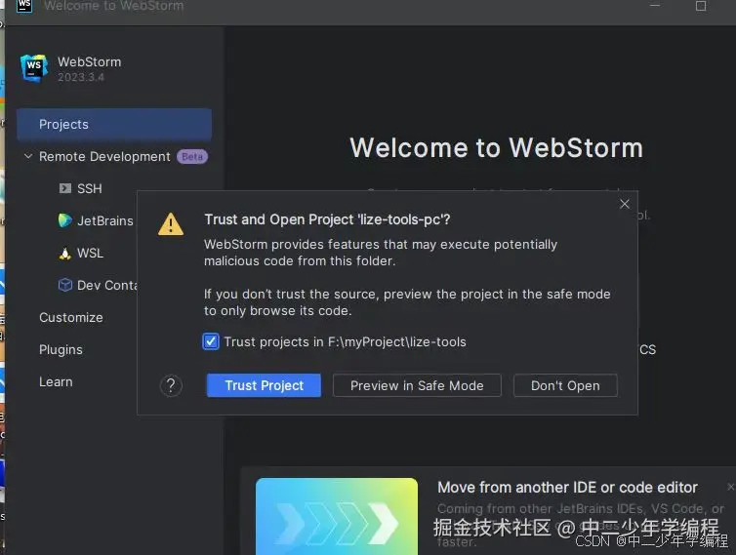Viewport: 736px width, 555px height.
Task: Dismiss the Move from another IDE banner
Action: coord(731,487)
